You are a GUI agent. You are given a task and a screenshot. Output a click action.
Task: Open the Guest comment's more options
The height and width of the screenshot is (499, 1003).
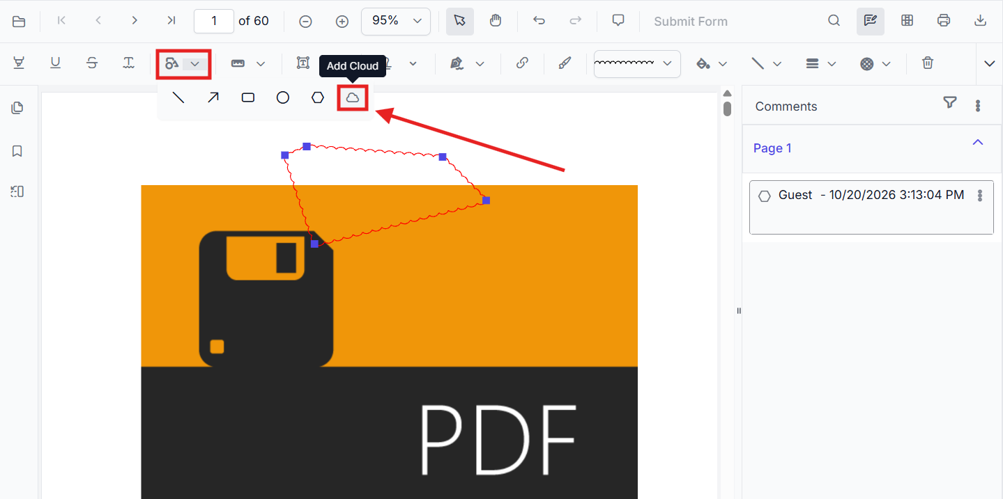click(980, 196)
